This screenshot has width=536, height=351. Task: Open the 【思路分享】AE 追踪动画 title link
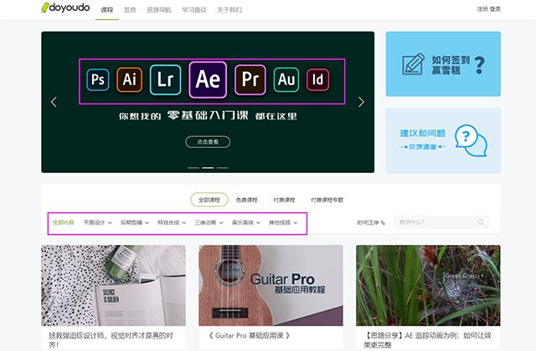tap(427, 340)
